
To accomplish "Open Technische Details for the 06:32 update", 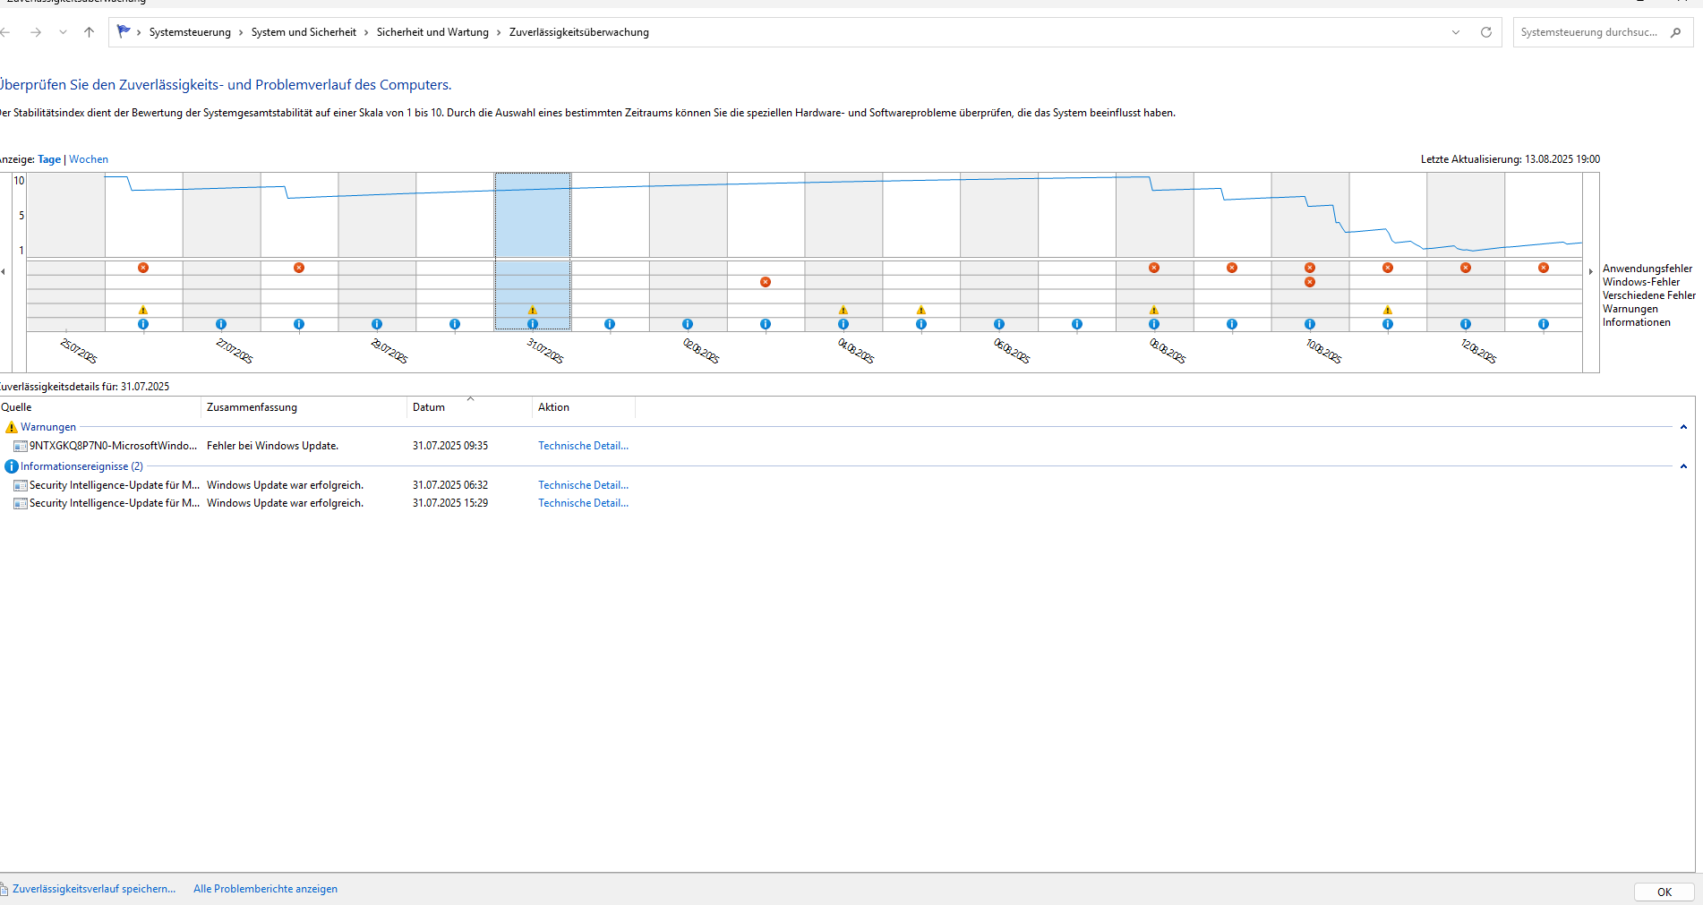I will 583,485.
